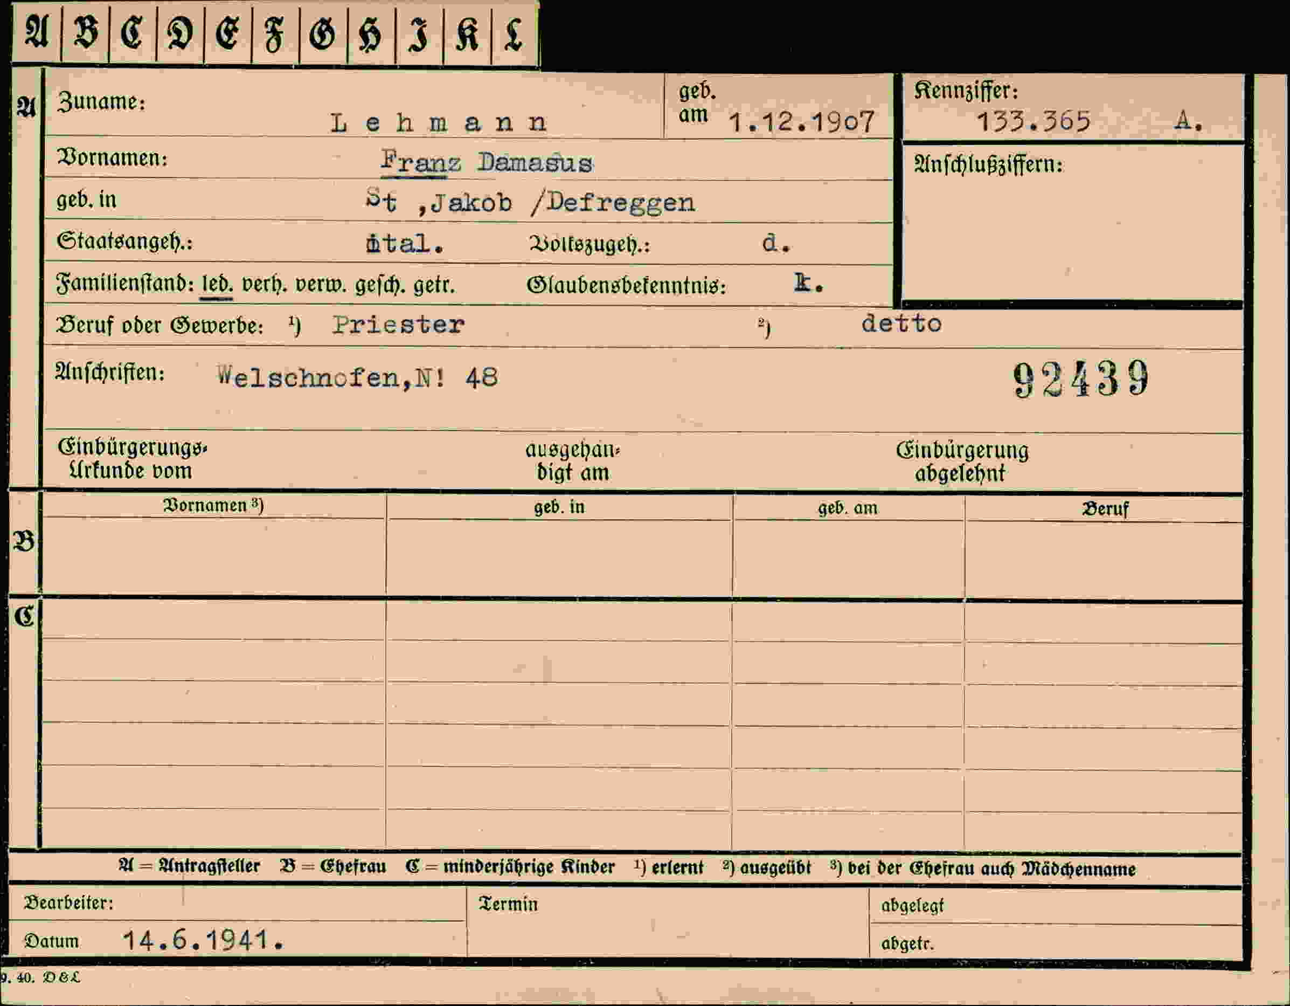
Task: Click the citizenship value 'ital.'
Action: click(405, 244)
